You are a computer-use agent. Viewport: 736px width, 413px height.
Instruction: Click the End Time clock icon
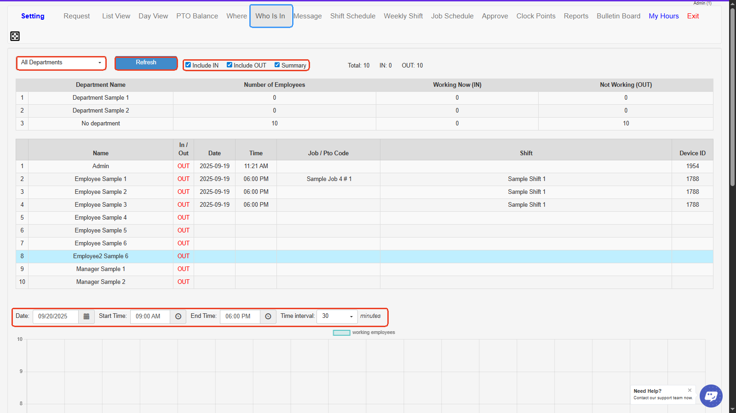click(x=268, y=317)
